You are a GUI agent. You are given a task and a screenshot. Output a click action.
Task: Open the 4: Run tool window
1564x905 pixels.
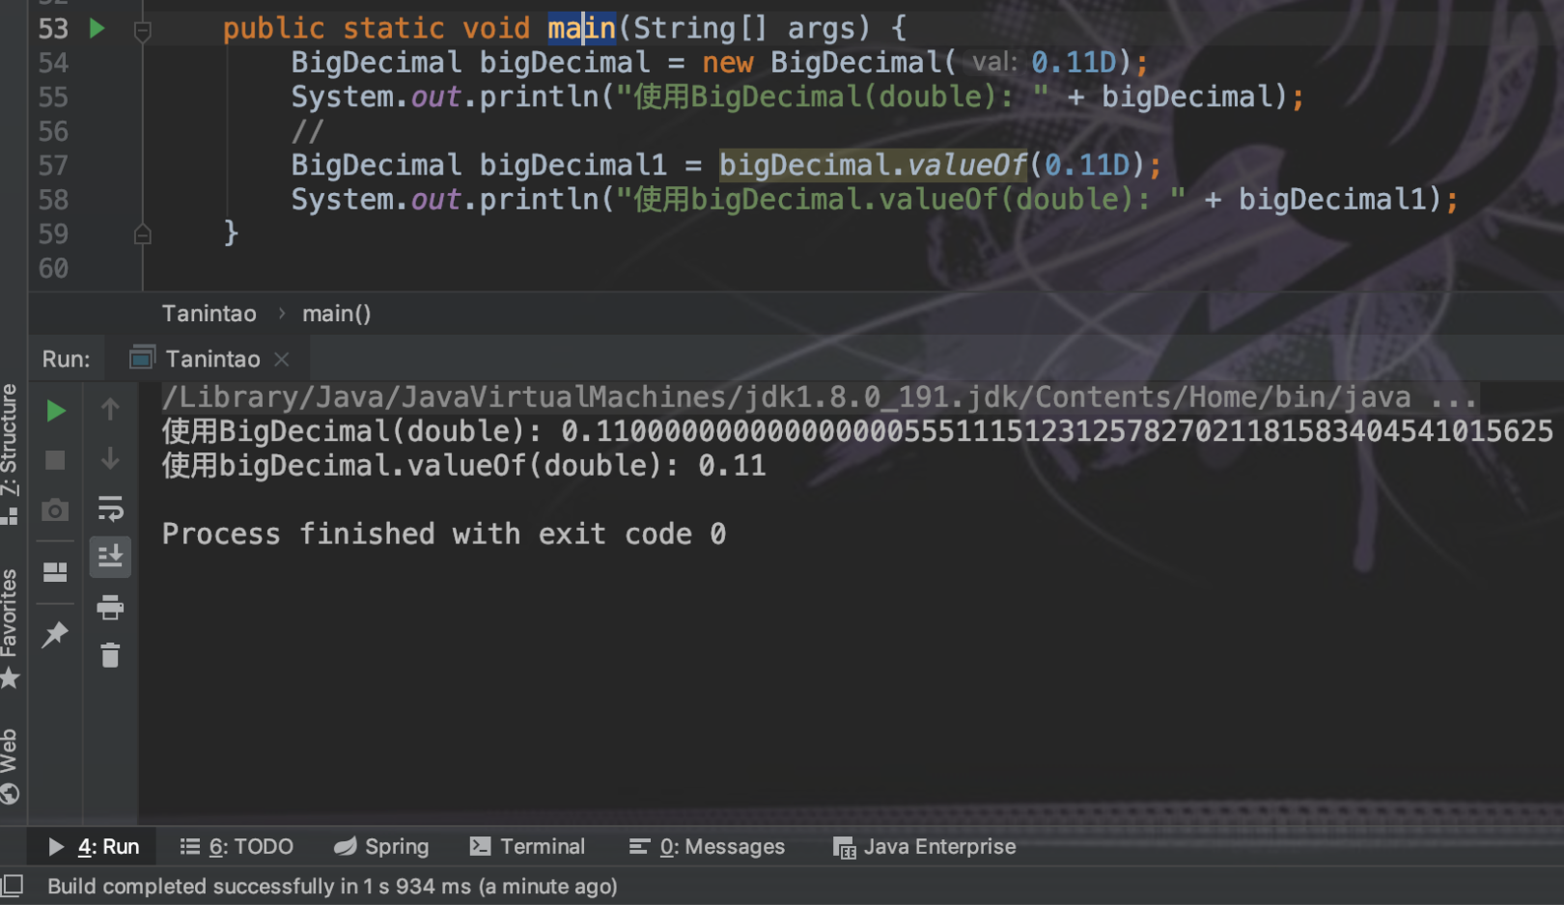pos(94,846)
